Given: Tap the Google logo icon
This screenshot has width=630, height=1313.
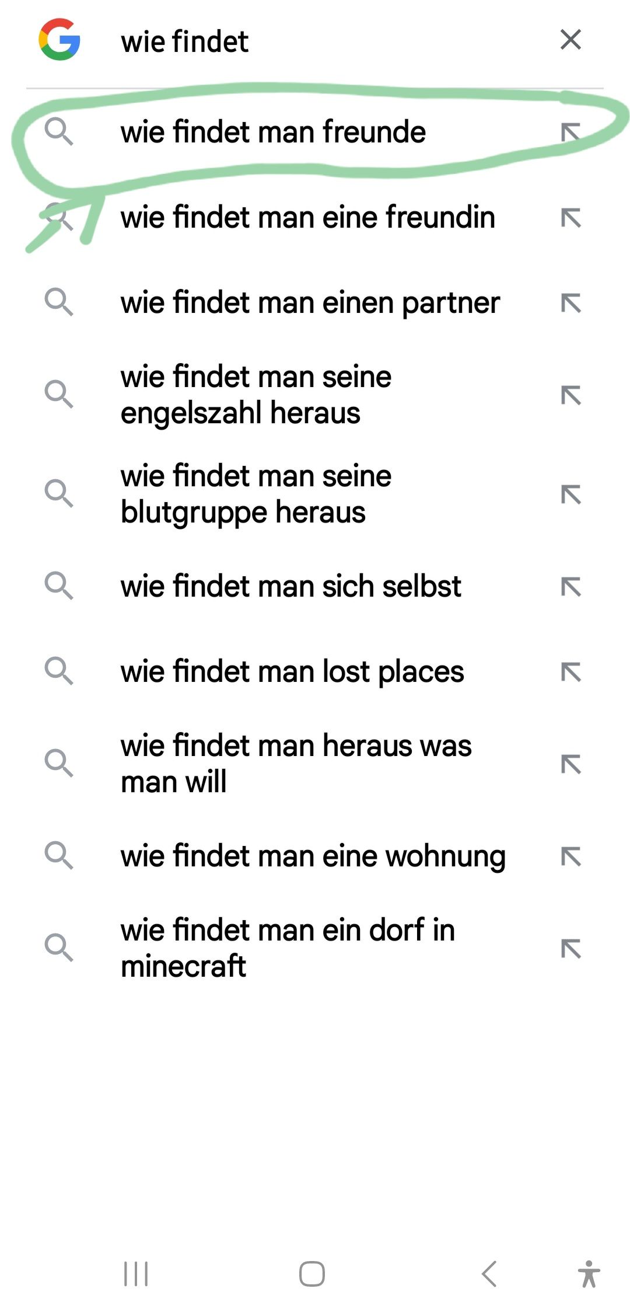Looking at the screenshot, I should [x=59, y=40].
